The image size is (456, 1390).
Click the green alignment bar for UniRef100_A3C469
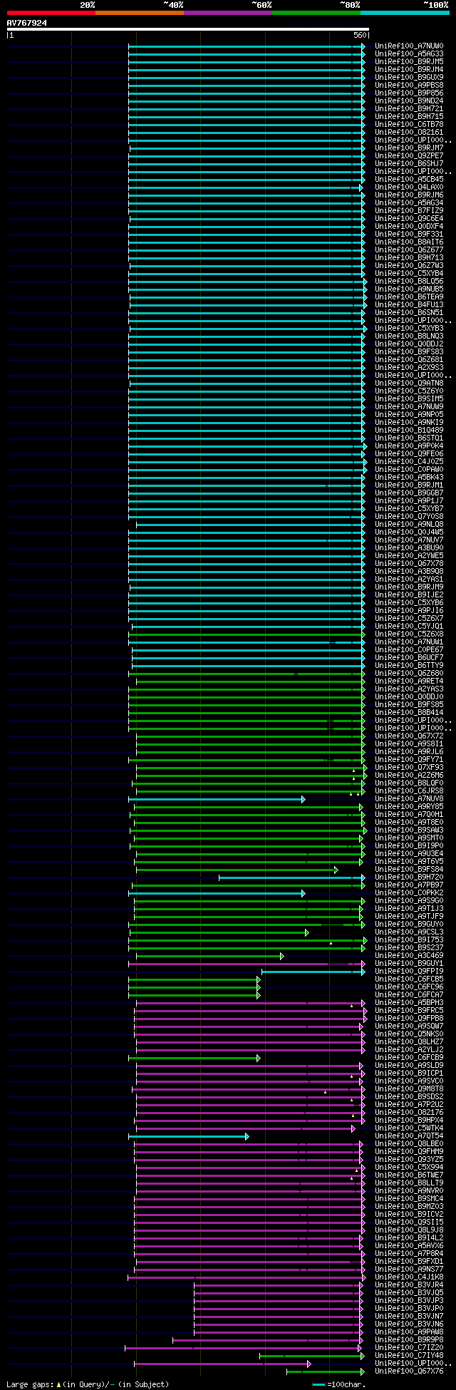[x=210, y=956]
